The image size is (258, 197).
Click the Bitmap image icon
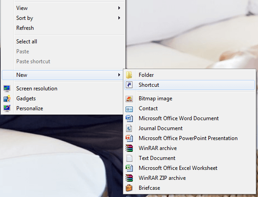click(129, 99)
